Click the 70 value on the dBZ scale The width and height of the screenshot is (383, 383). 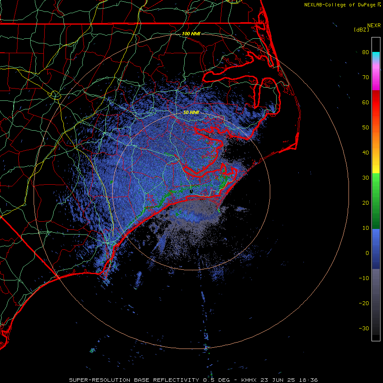click(366, 77)
